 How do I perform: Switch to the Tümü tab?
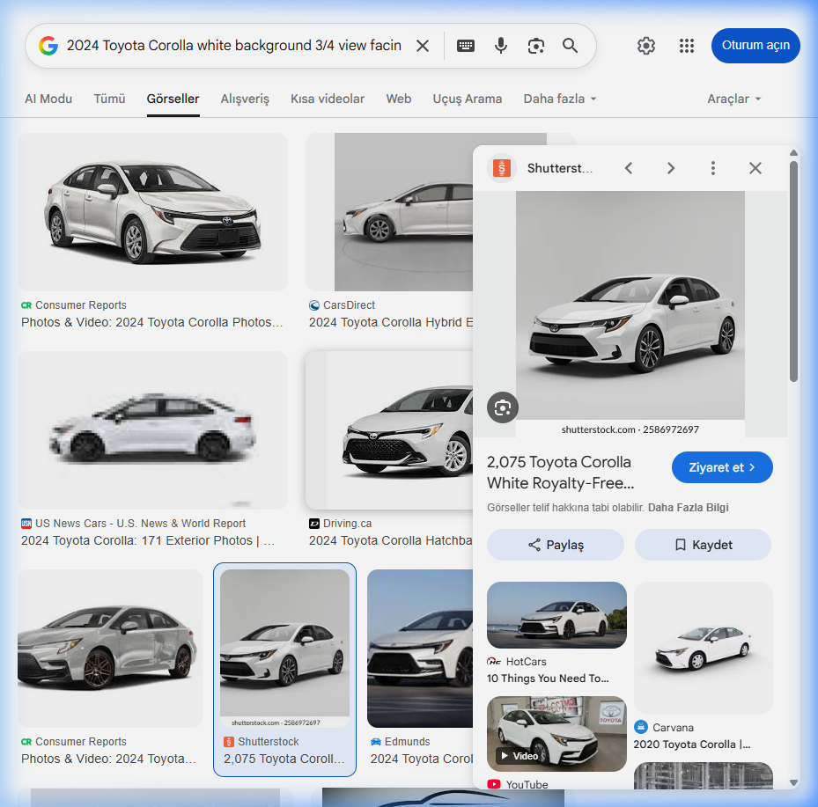[109, 99]
